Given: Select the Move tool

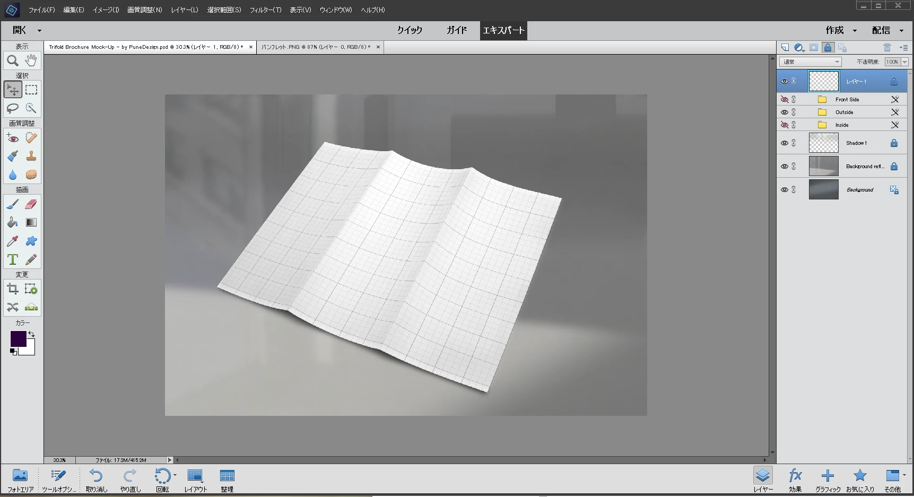Looking at the screenshot, I should click(x=13, y=90).
